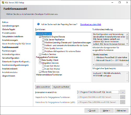Click the Abbrechen button
The image size is (131, 115).
click(x=121, y=111)
